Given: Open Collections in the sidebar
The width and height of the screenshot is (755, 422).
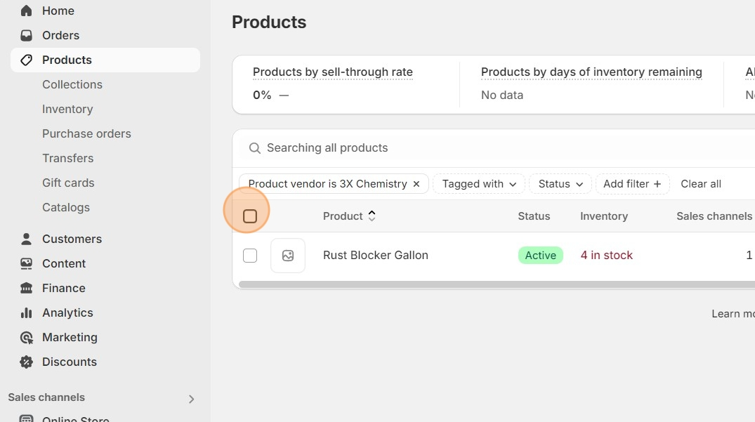Looking at the screenshot, I should point(72,84).
